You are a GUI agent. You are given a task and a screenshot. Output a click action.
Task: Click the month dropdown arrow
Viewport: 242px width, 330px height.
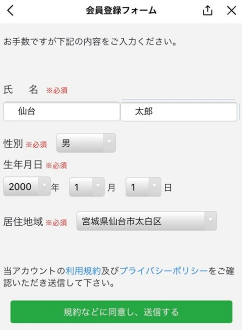pos(98,186)
